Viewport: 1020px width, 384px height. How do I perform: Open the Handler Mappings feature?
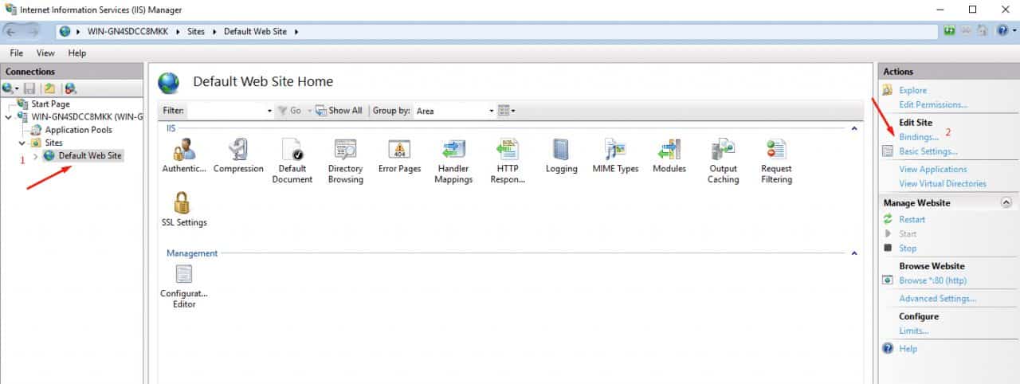pyautogui.click(x=453, y=151)
